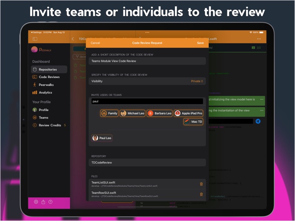
Task: Return to Settings from the status bar
Action: click(36, 32)
